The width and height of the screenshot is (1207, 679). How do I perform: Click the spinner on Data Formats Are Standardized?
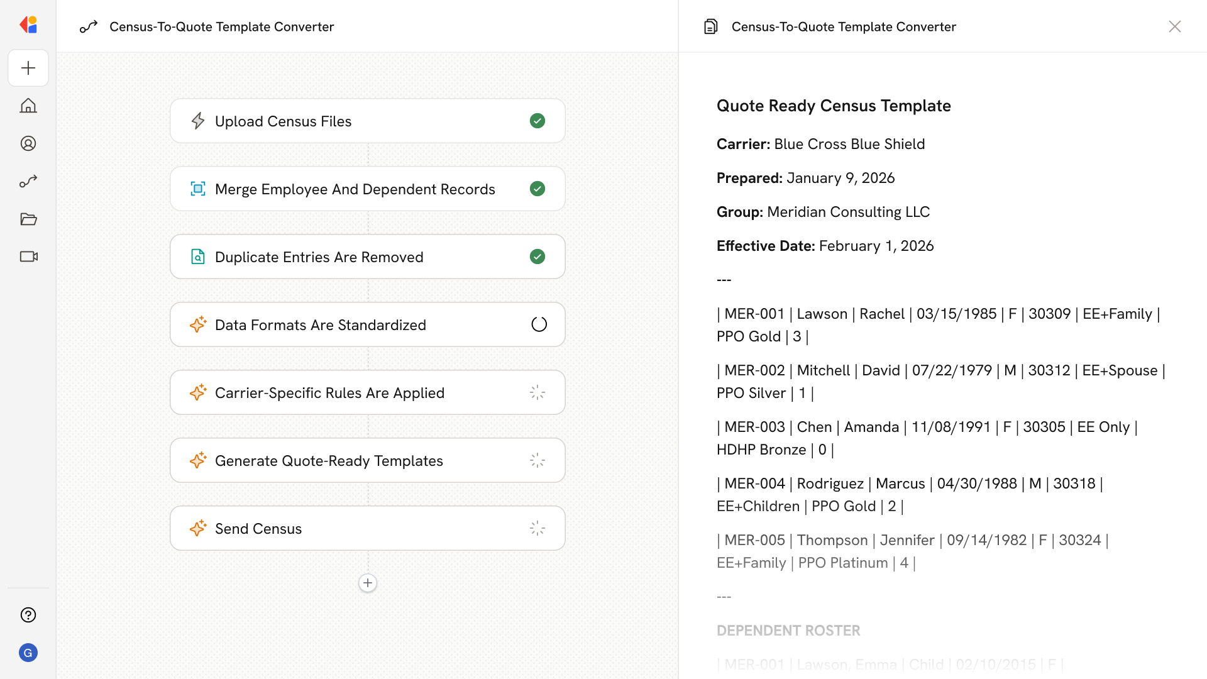(539, 324)
